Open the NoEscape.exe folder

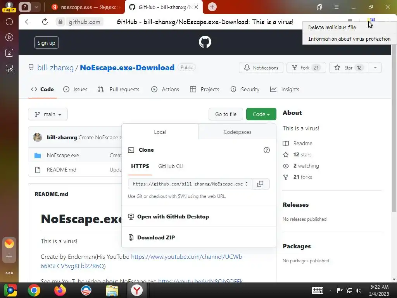point(63,155)
